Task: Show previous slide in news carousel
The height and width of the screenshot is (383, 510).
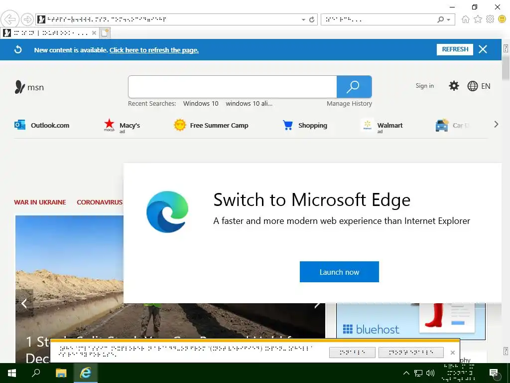Action: pos(24,304)
